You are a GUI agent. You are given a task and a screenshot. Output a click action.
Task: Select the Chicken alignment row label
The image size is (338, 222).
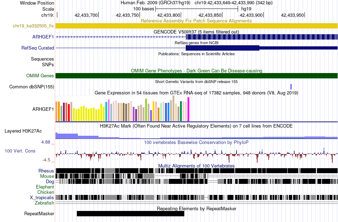[x=46, y=192]
